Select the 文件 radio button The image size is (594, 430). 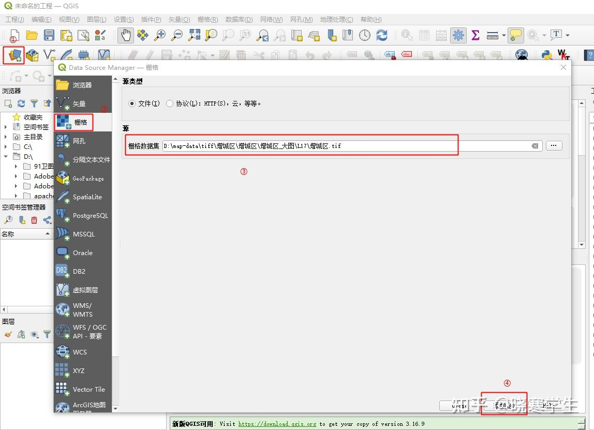click(132, 103)
